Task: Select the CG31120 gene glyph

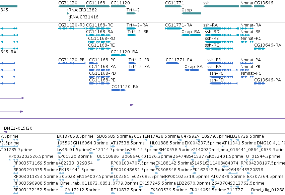Action: 72,6
